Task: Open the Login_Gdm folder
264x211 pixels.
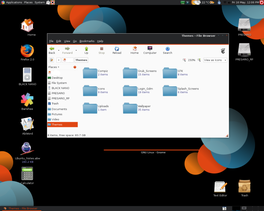Action: click(x=138, y=90)
